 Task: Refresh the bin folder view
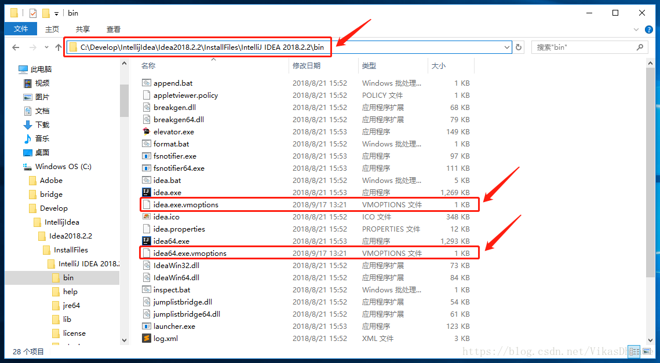pos(519,47)
